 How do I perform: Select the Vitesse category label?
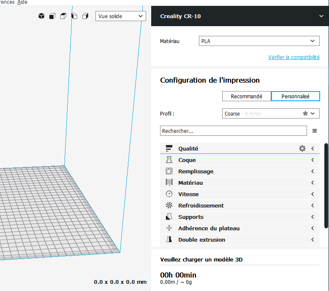(188, 194)
